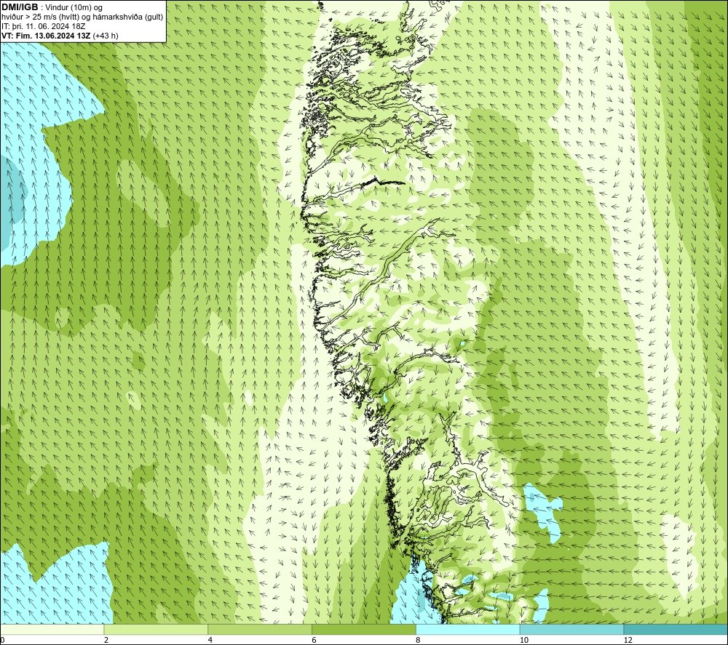Click the 'hviður > 25 m/s' legend line
Viewport: 728px width, 645px height.
click(x=82, y=17)
